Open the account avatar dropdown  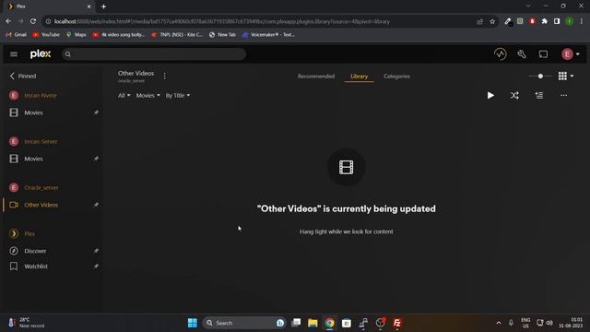pyautogui.click(x=570, y=54)
